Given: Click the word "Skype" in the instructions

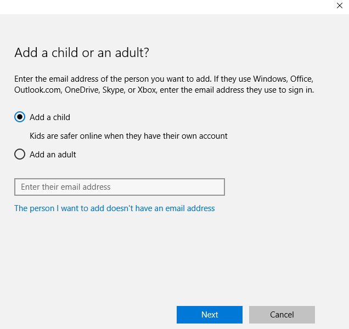Looking at the screenshot, I should click(x=114, y=90).
